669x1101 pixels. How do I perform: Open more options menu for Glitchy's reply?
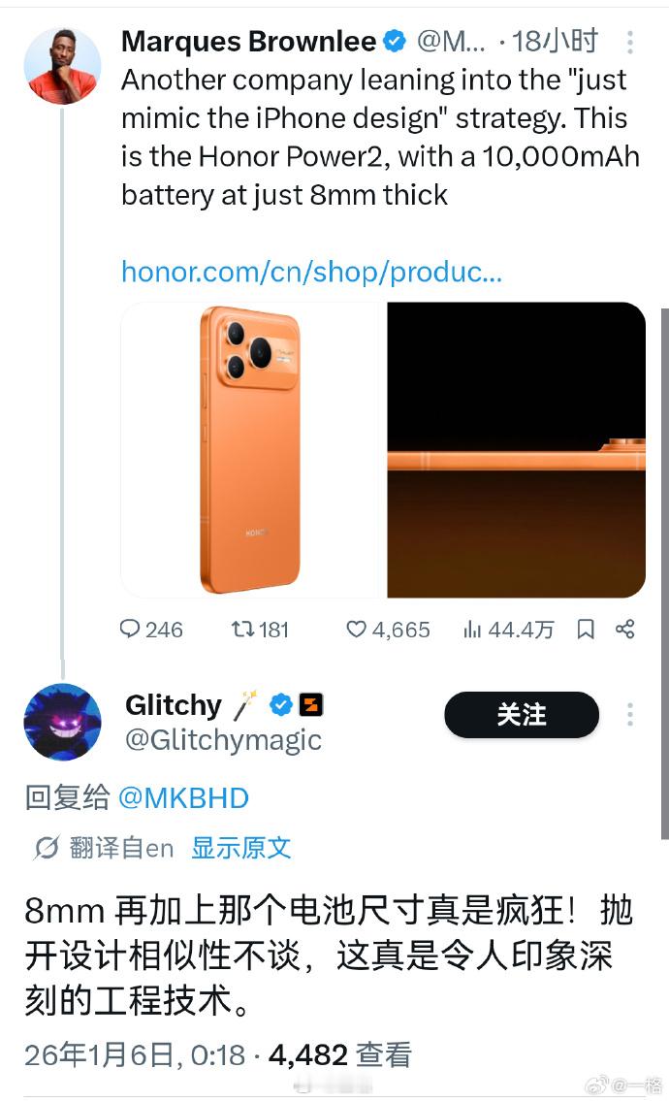pyautogui.click(x=629, y=714)
